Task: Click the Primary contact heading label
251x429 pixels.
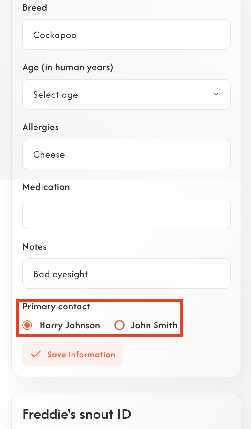Action: point(56,307)
